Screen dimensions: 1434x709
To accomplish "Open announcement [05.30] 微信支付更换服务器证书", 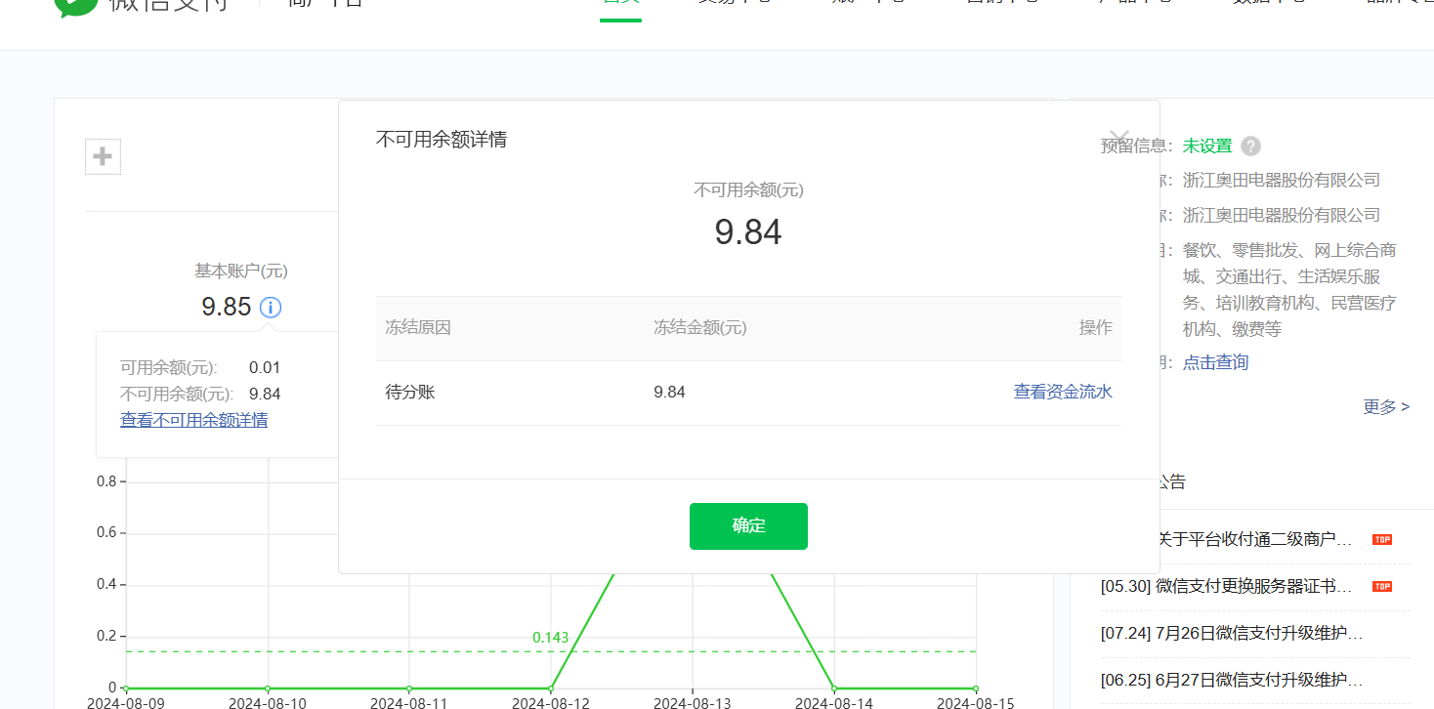I will tap(1227, 586).
